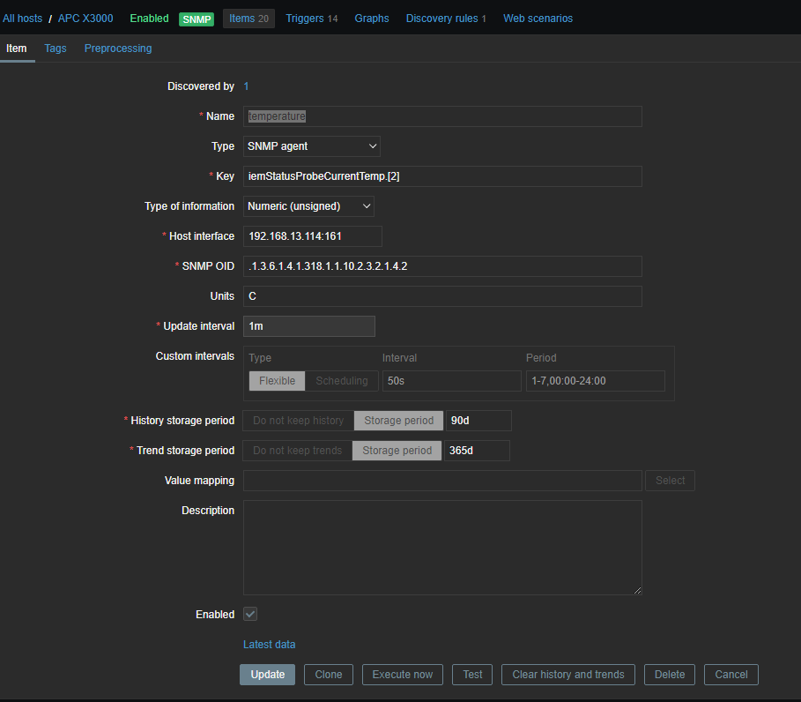Choose 'Do not keep trends' option
The image size is (801, 702).
tap(297, 451)
